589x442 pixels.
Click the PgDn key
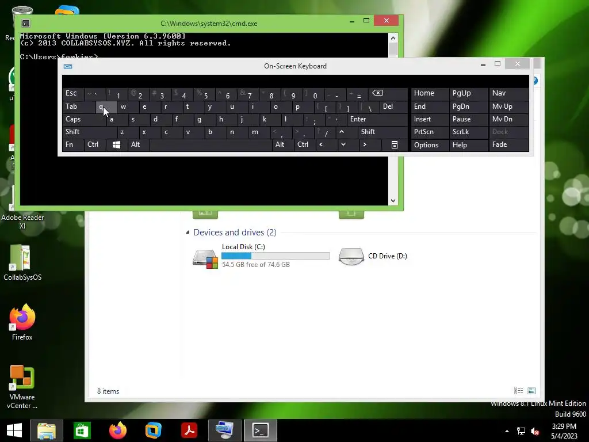point(469,106)
